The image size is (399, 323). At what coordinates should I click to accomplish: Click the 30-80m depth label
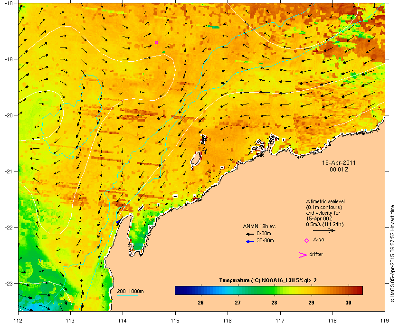(265, 240)
